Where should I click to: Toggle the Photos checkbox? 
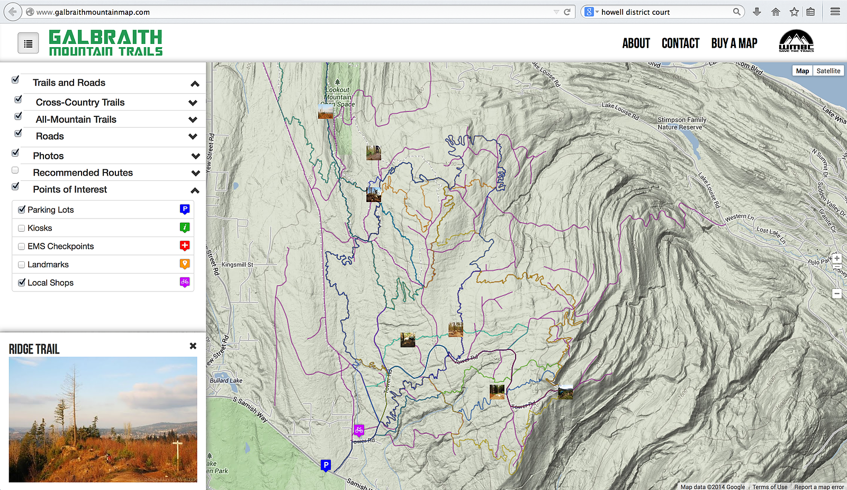point(15,153)
